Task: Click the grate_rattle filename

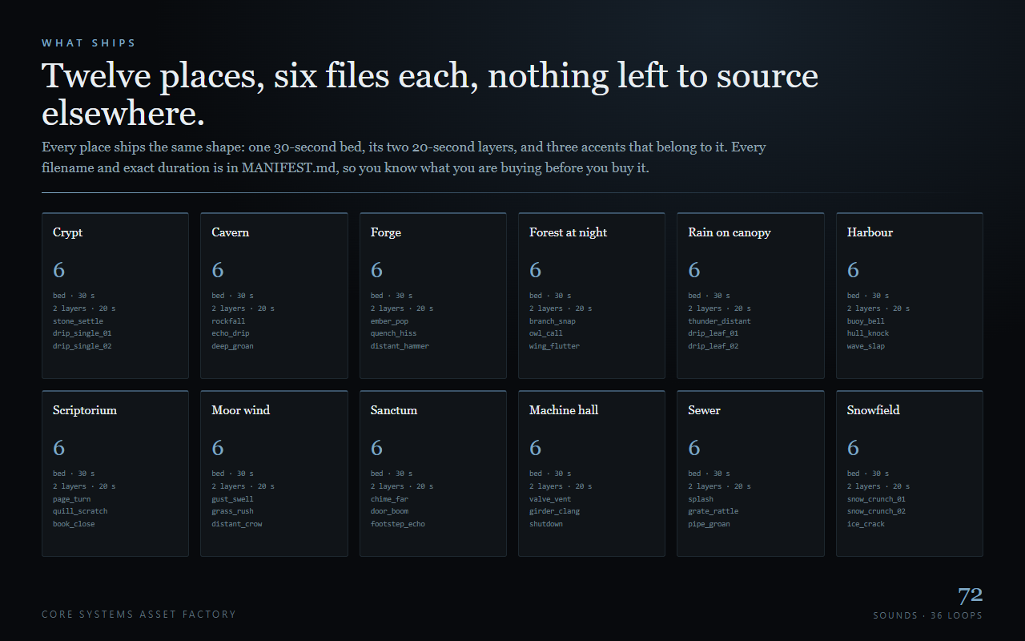Action: pyautogui.click(x=713, y=511)
